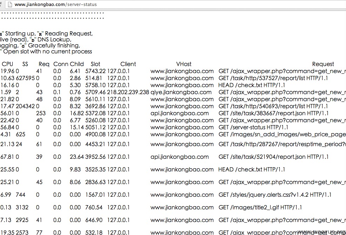346x235 pixels.
Task: Select the "Reading Request" legend text
Action: tap(69, 34)
